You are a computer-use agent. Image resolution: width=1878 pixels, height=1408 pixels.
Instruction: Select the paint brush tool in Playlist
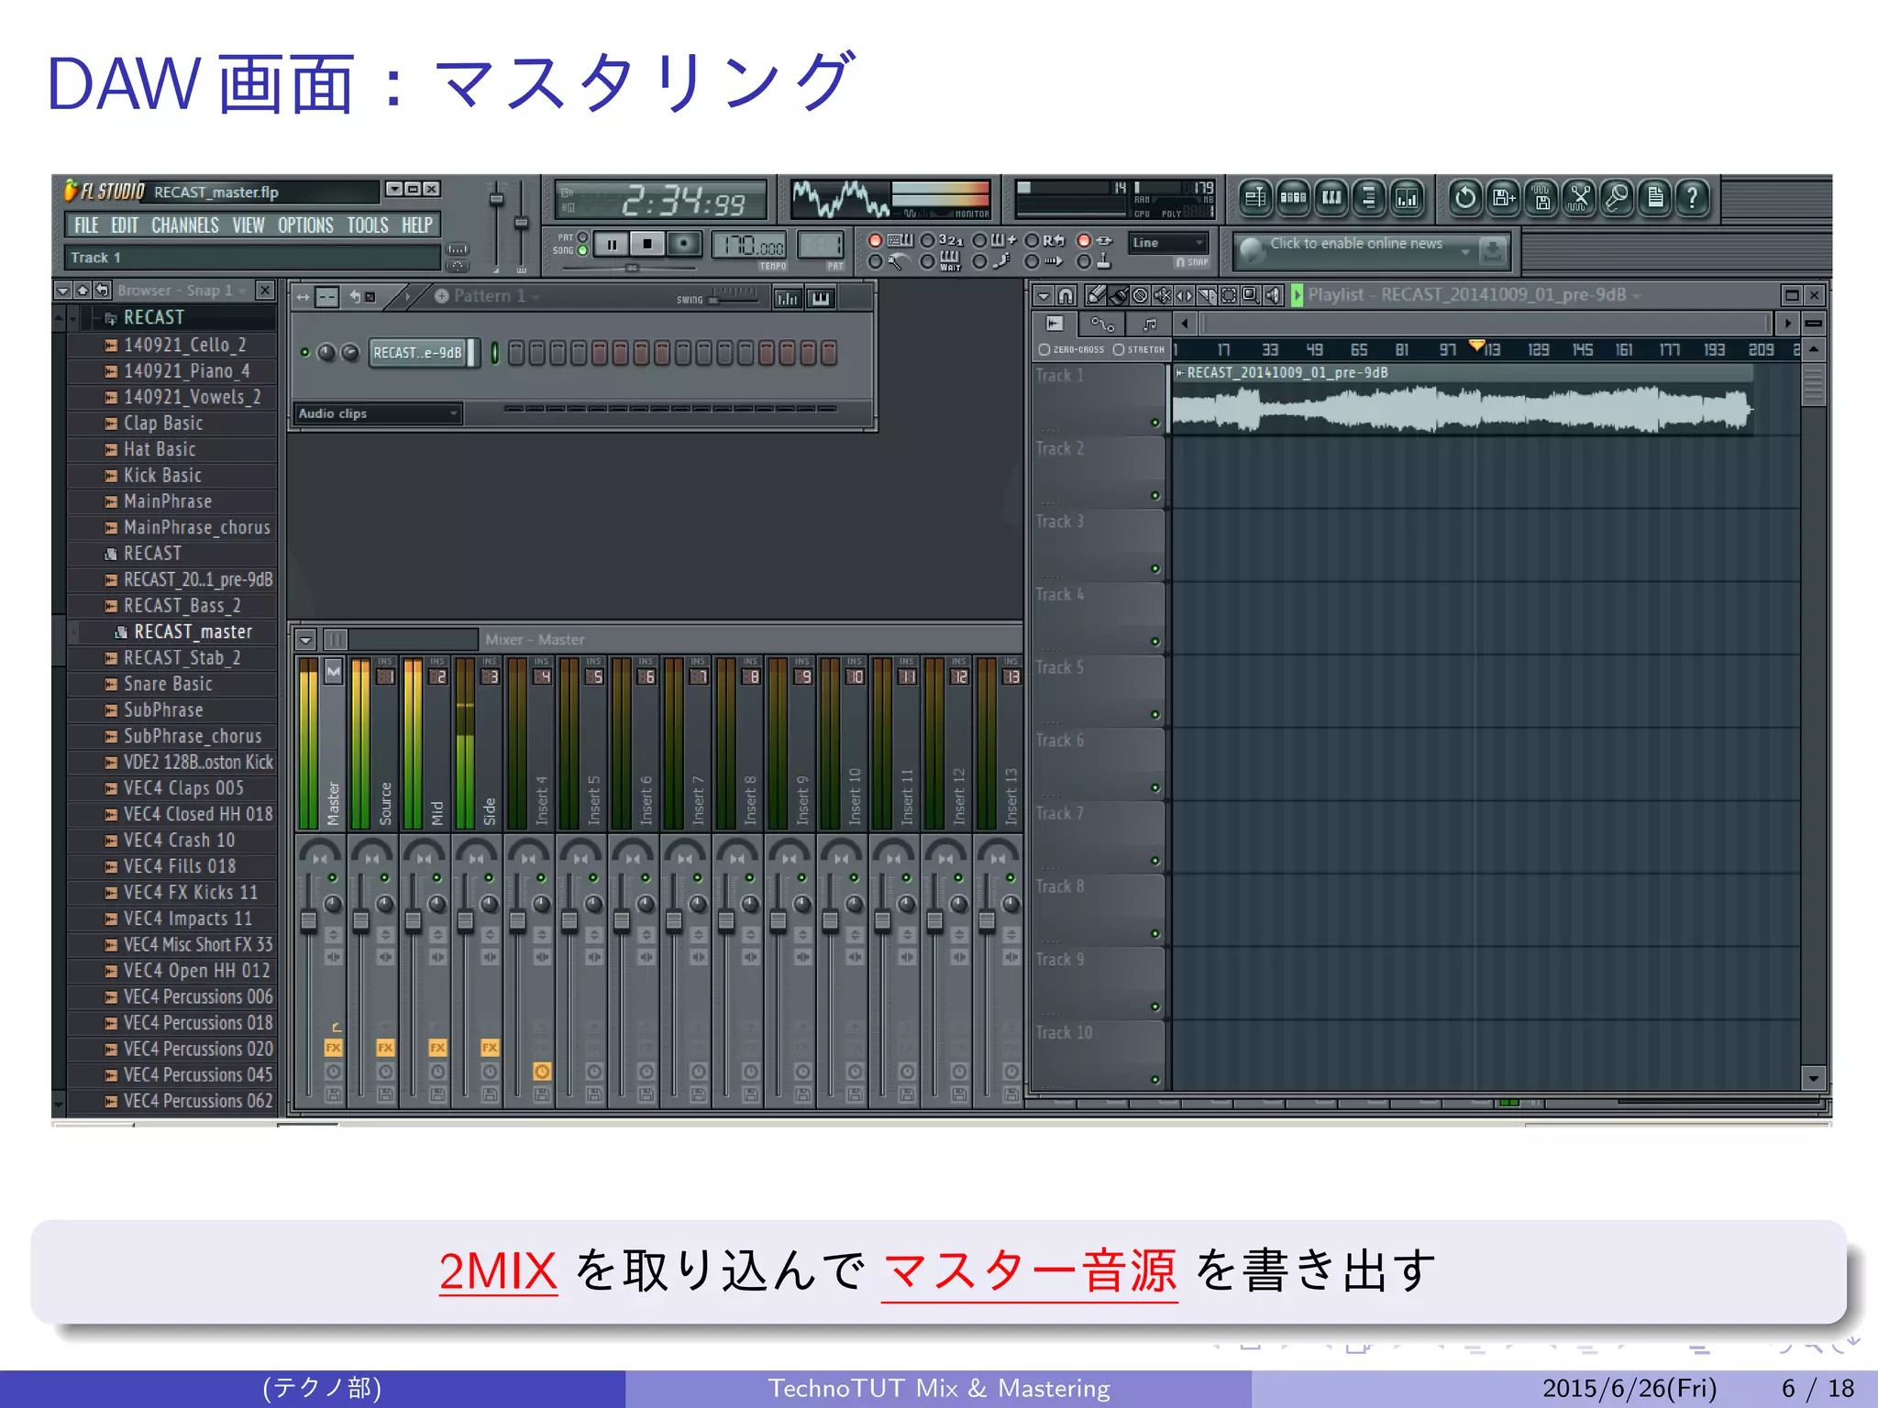coord(1119,295)
